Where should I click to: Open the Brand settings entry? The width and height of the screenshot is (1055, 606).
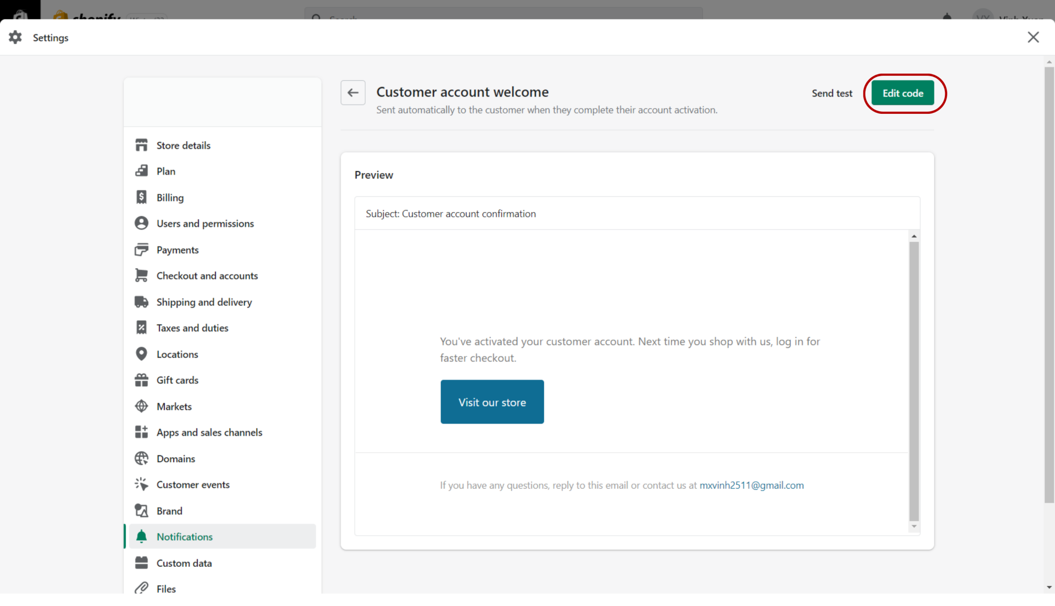tap(169, 510)
